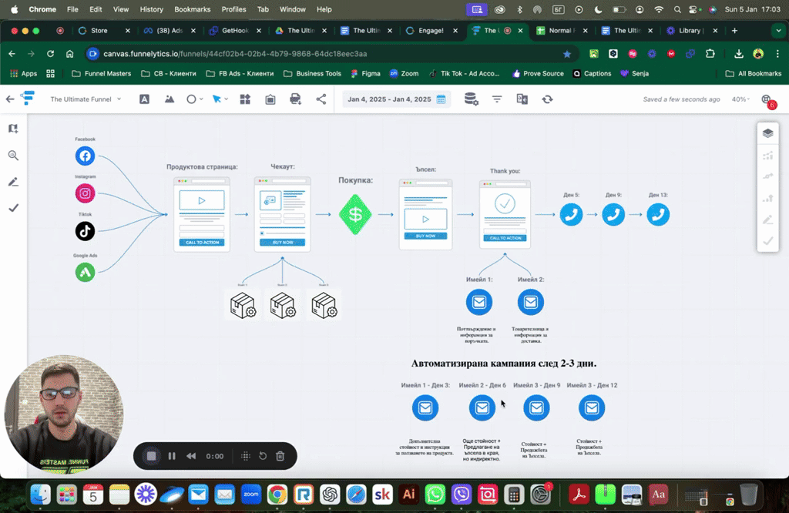Open the map icon in left sidebar
This screenshot has height=513, width=789.
point(14,129)
